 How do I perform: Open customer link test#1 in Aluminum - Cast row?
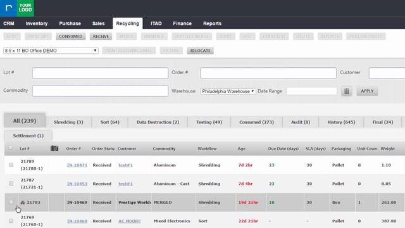(x=125, y=184)
